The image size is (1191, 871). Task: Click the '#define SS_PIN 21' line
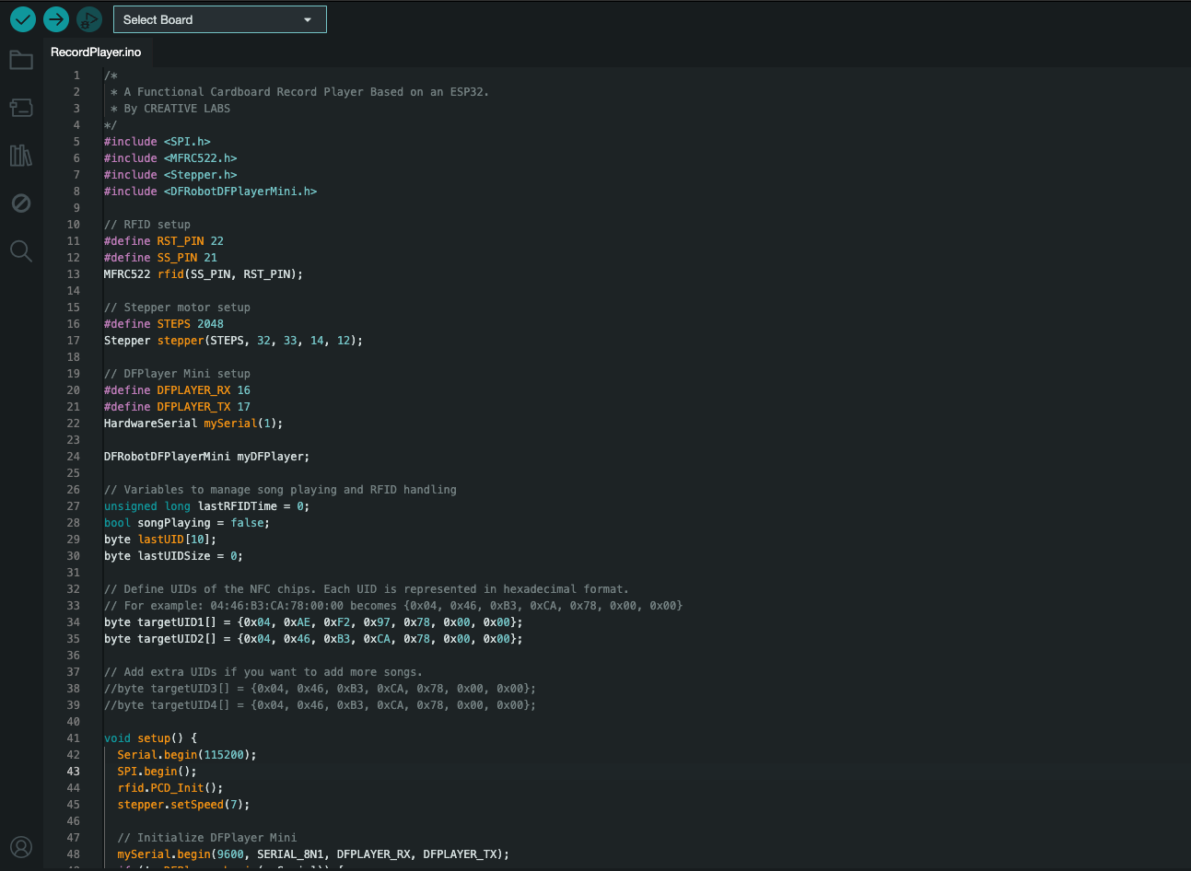click(x=160, y=258)
